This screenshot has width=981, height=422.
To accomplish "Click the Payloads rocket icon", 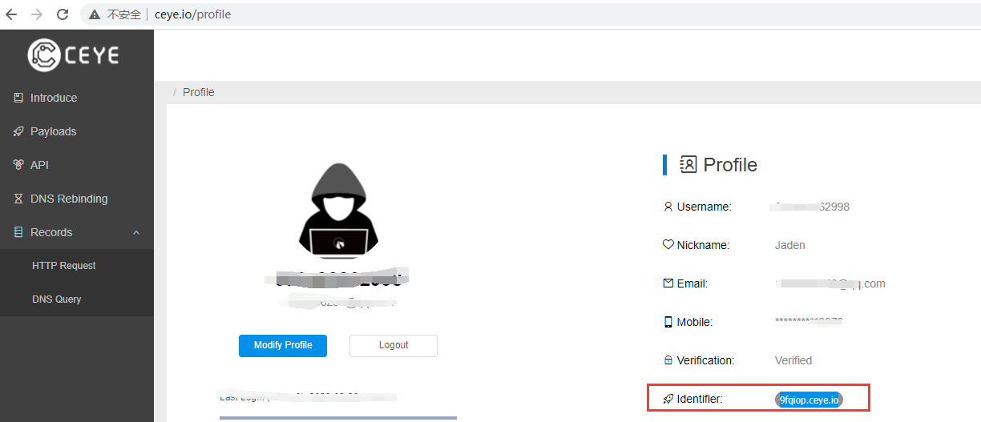I will click(18, 131).
